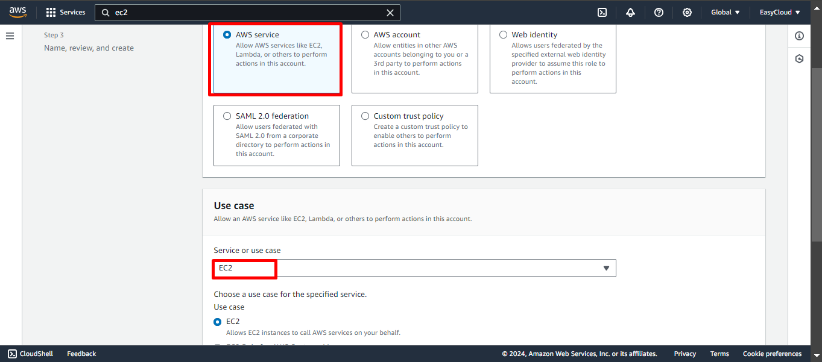Open the info panel icon
Viewport: 822px width, 362px height.
click(799, 36)
